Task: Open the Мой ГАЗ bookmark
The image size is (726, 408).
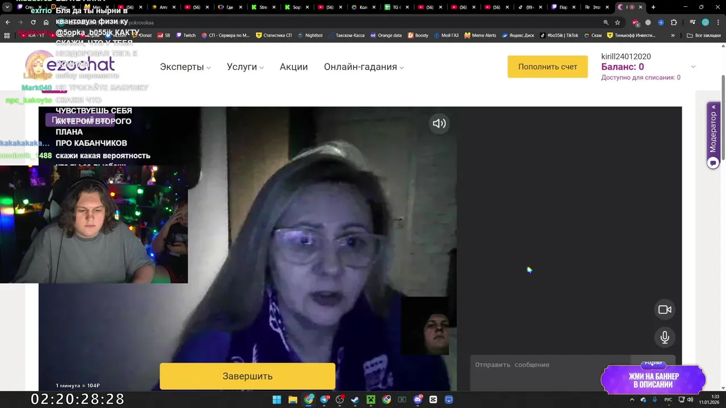Action: pyautogui.click(x=446, y=35)
